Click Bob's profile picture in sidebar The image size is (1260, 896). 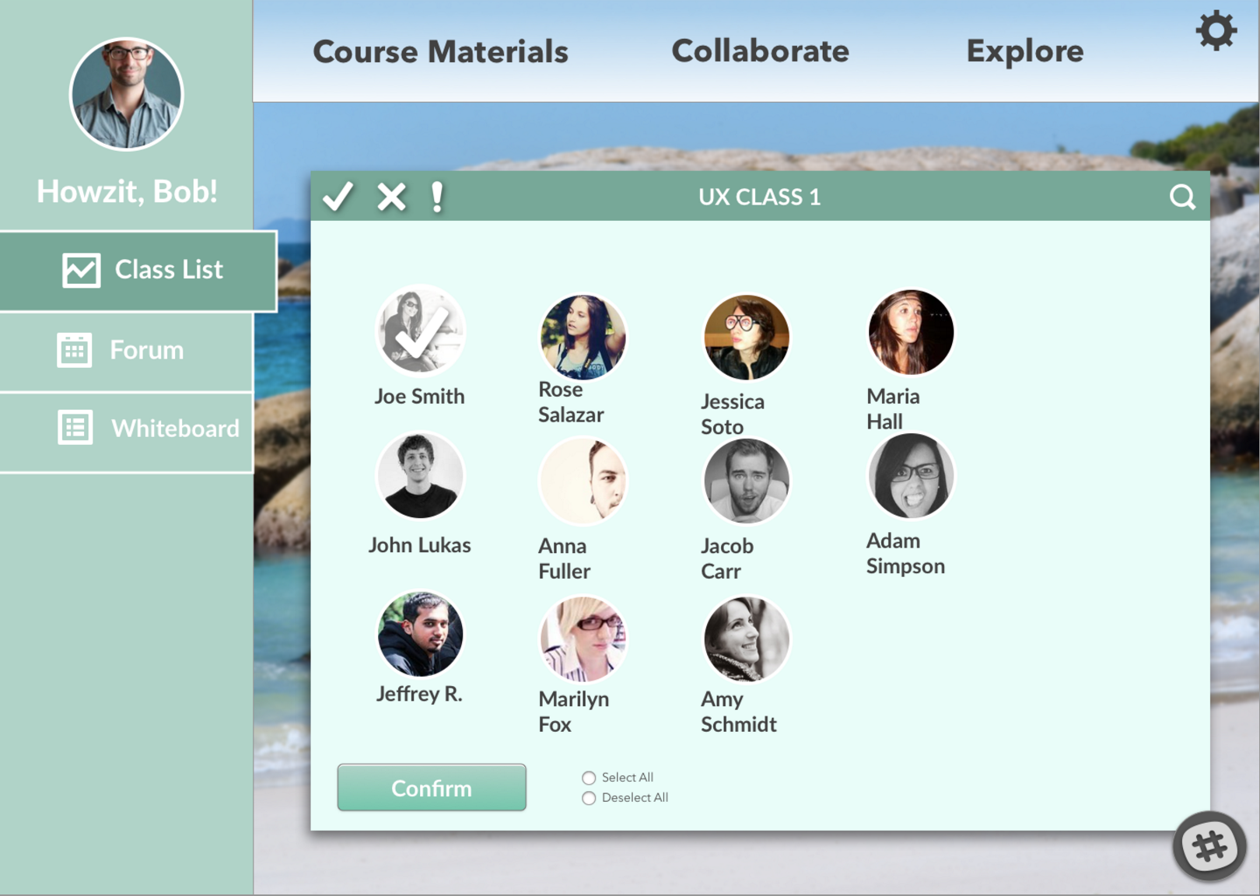click(x=126, y=94)
